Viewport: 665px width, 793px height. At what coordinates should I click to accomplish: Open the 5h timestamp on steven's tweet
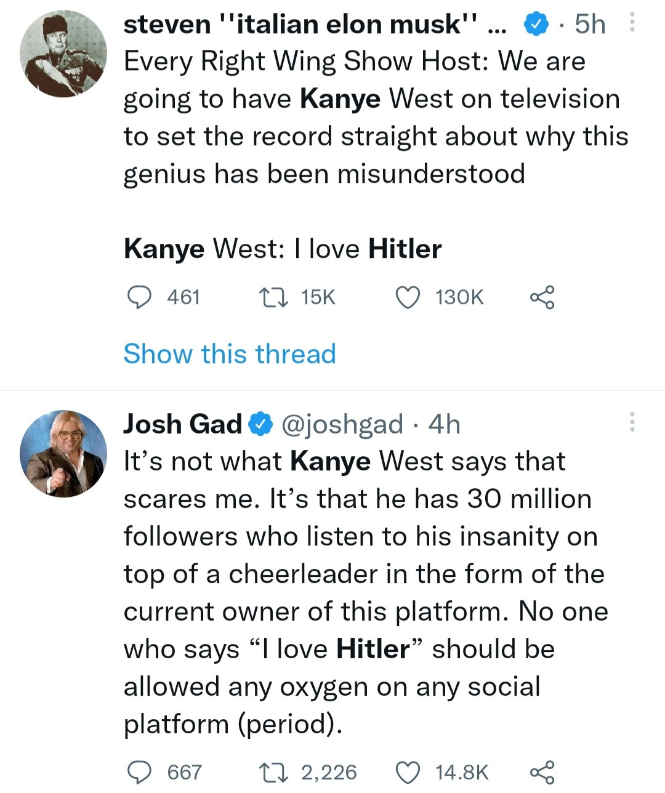590,25
